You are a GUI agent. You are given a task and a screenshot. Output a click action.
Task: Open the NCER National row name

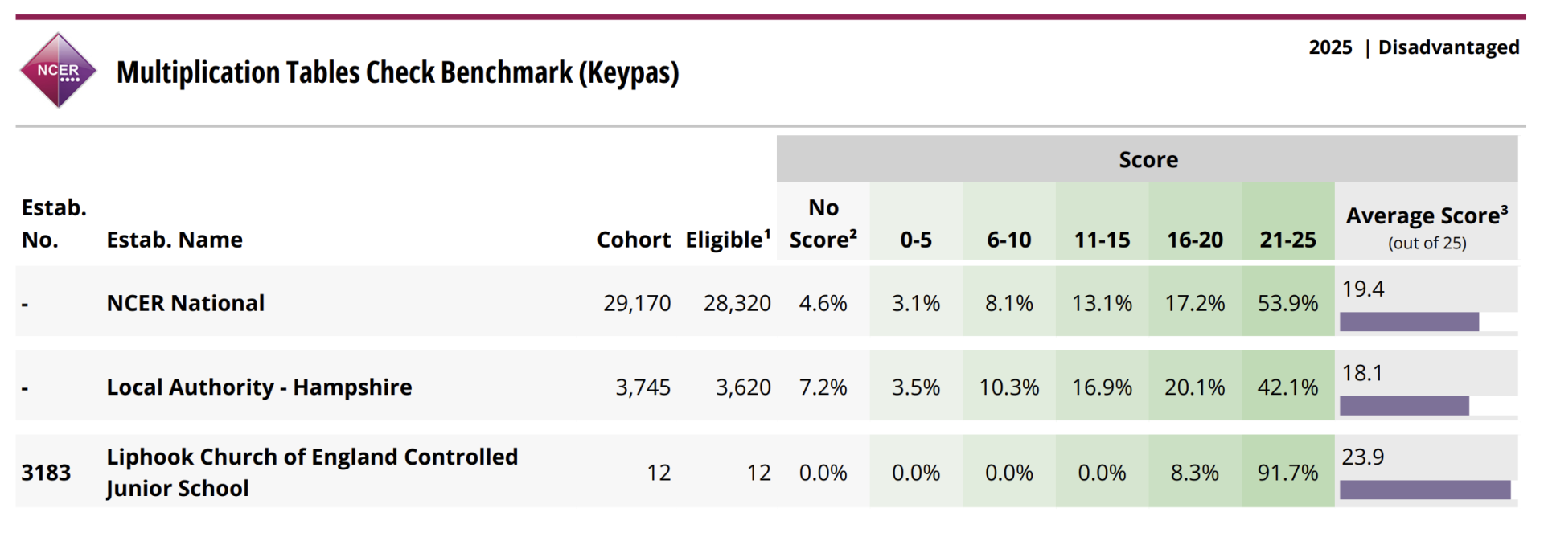(x=186, y=303)
